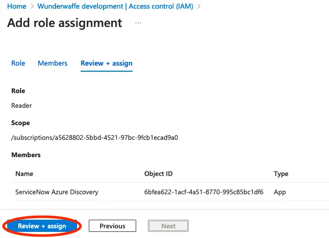Click the chevron after Home breadcrumb

[x=33, y=6]
